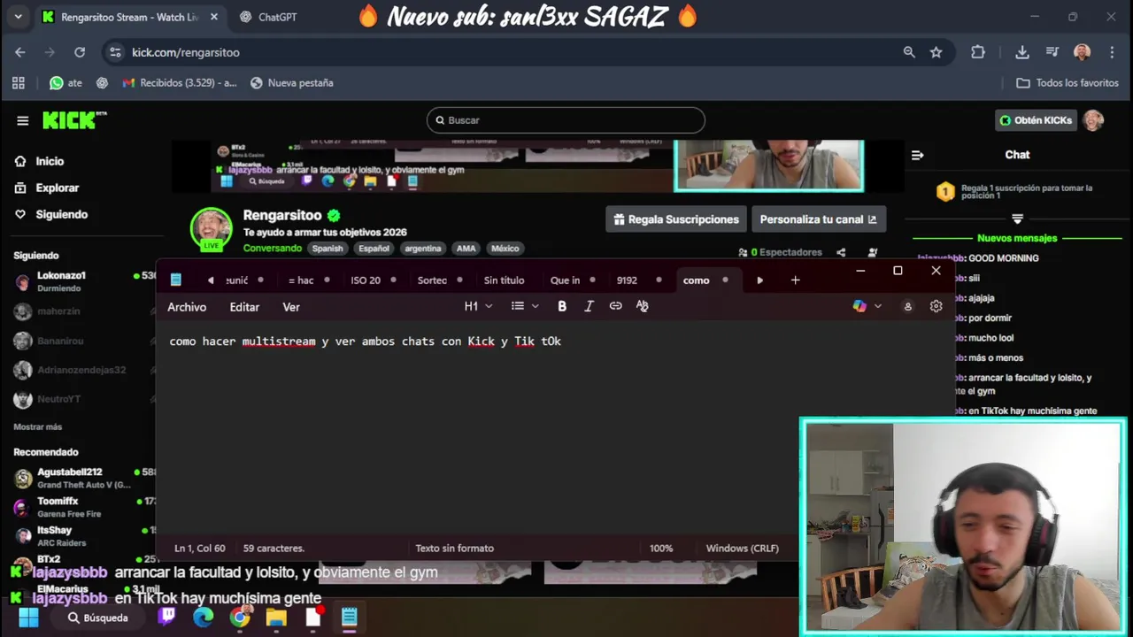Switch to the Sin título Notepad tab

(x=504, y=280)
